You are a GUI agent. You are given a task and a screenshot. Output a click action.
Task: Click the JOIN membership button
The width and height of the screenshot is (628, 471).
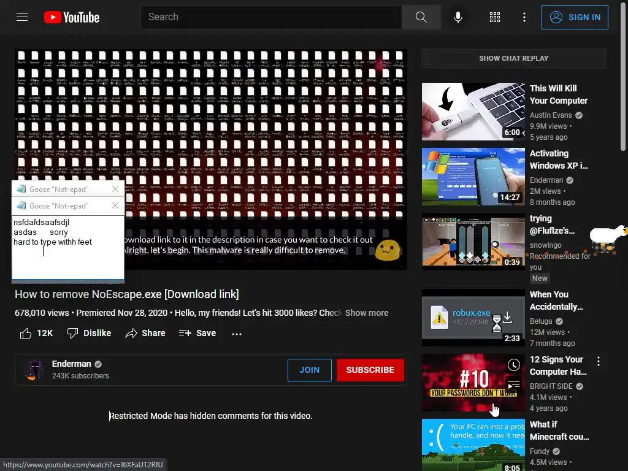coord(310,370)
